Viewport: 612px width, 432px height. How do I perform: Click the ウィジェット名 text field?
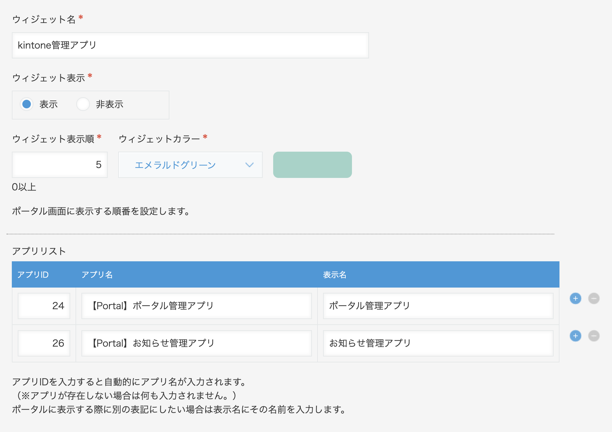(x=190, y=45)
